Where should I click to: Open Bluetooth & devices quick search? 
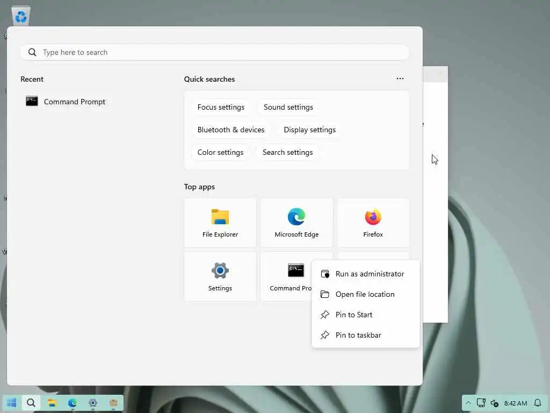point(231,130)
